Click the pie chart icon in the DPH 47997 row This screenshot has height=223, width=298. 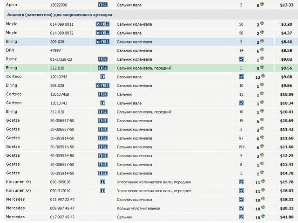262,50
